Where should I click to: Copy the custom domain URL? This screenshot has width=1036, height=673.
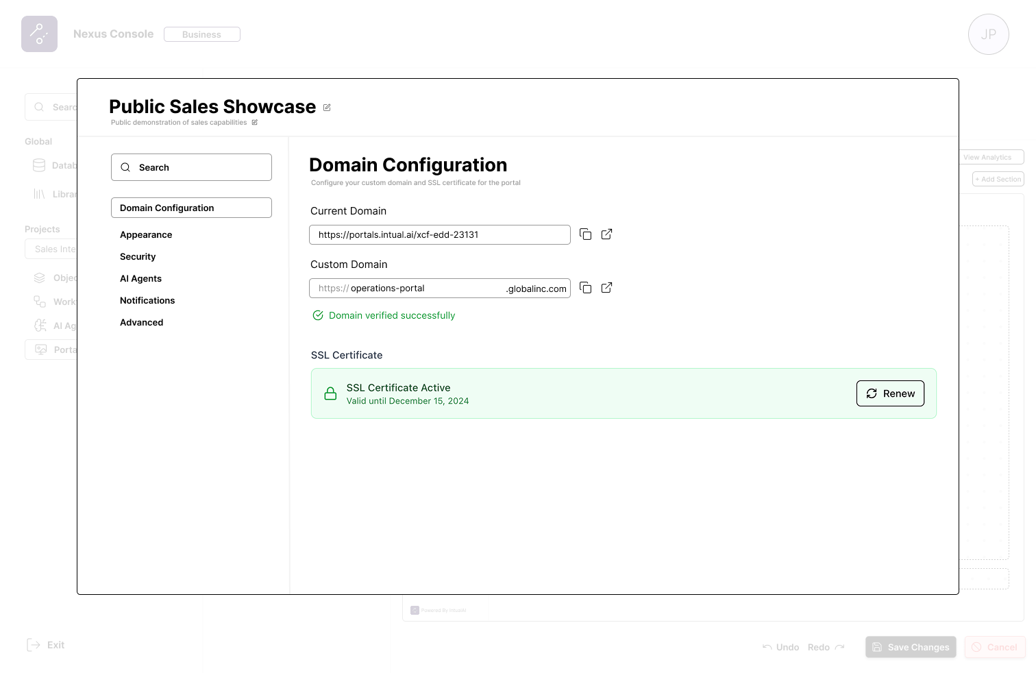[585, 288]
